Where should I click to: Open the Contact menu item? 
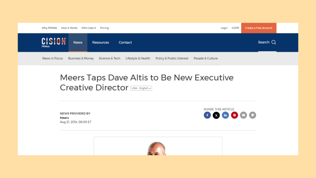tap(125, 42)
